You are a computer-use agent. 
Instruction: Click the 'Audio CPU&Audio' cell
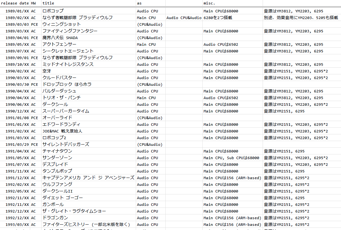(184, 18)
